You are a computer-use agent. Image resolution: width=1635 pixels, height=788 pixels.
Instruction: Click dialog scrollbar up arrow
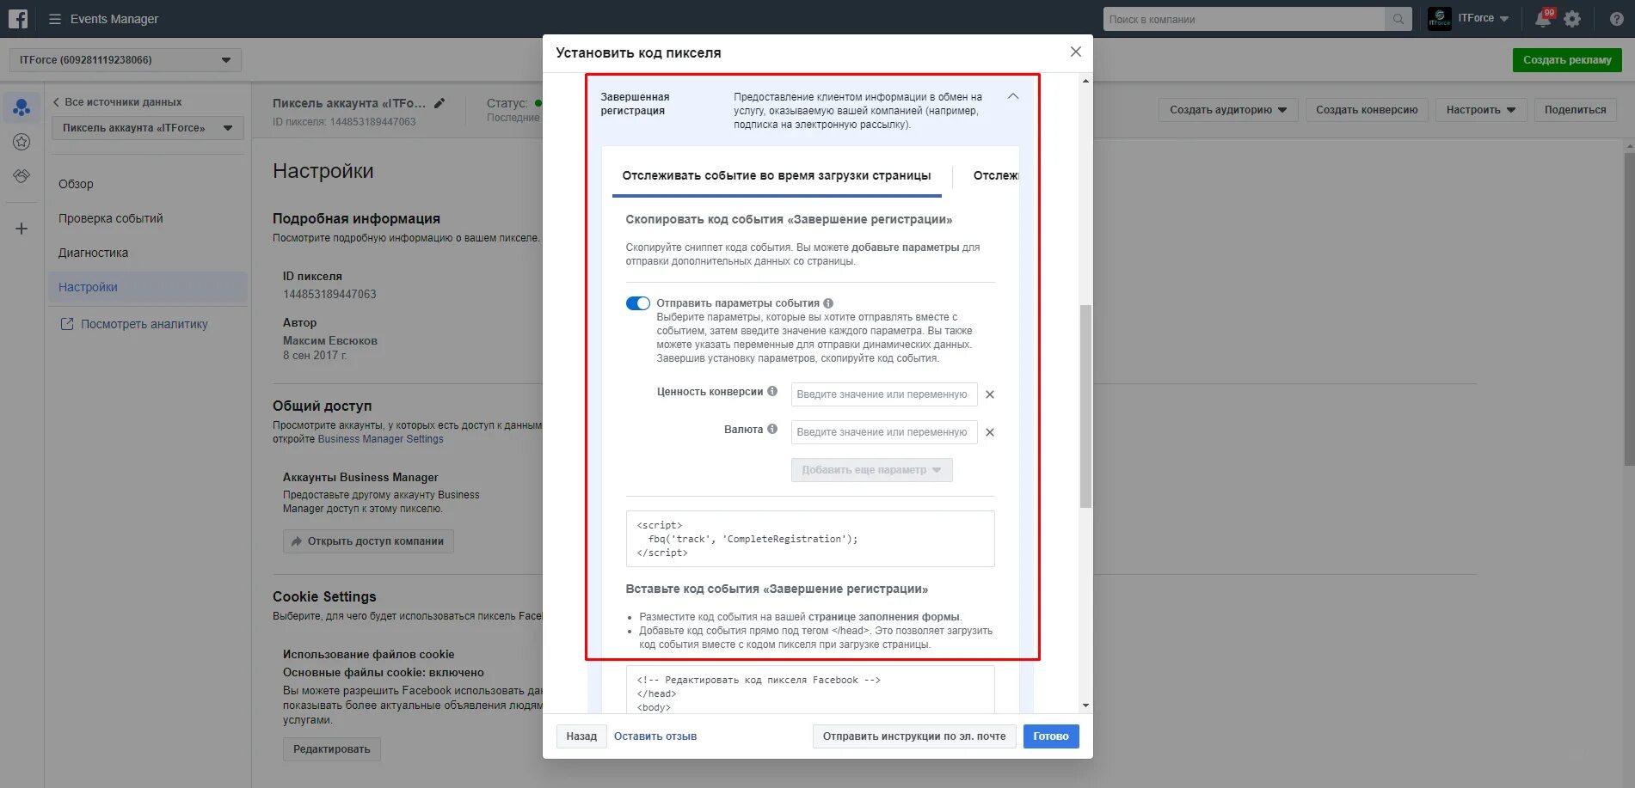coord(1085,81)
